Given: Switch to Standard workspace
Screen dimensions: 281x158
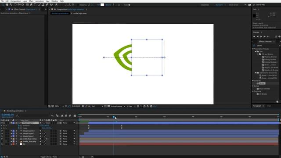Looking at the screenshot, I should [x=219, y=5].
